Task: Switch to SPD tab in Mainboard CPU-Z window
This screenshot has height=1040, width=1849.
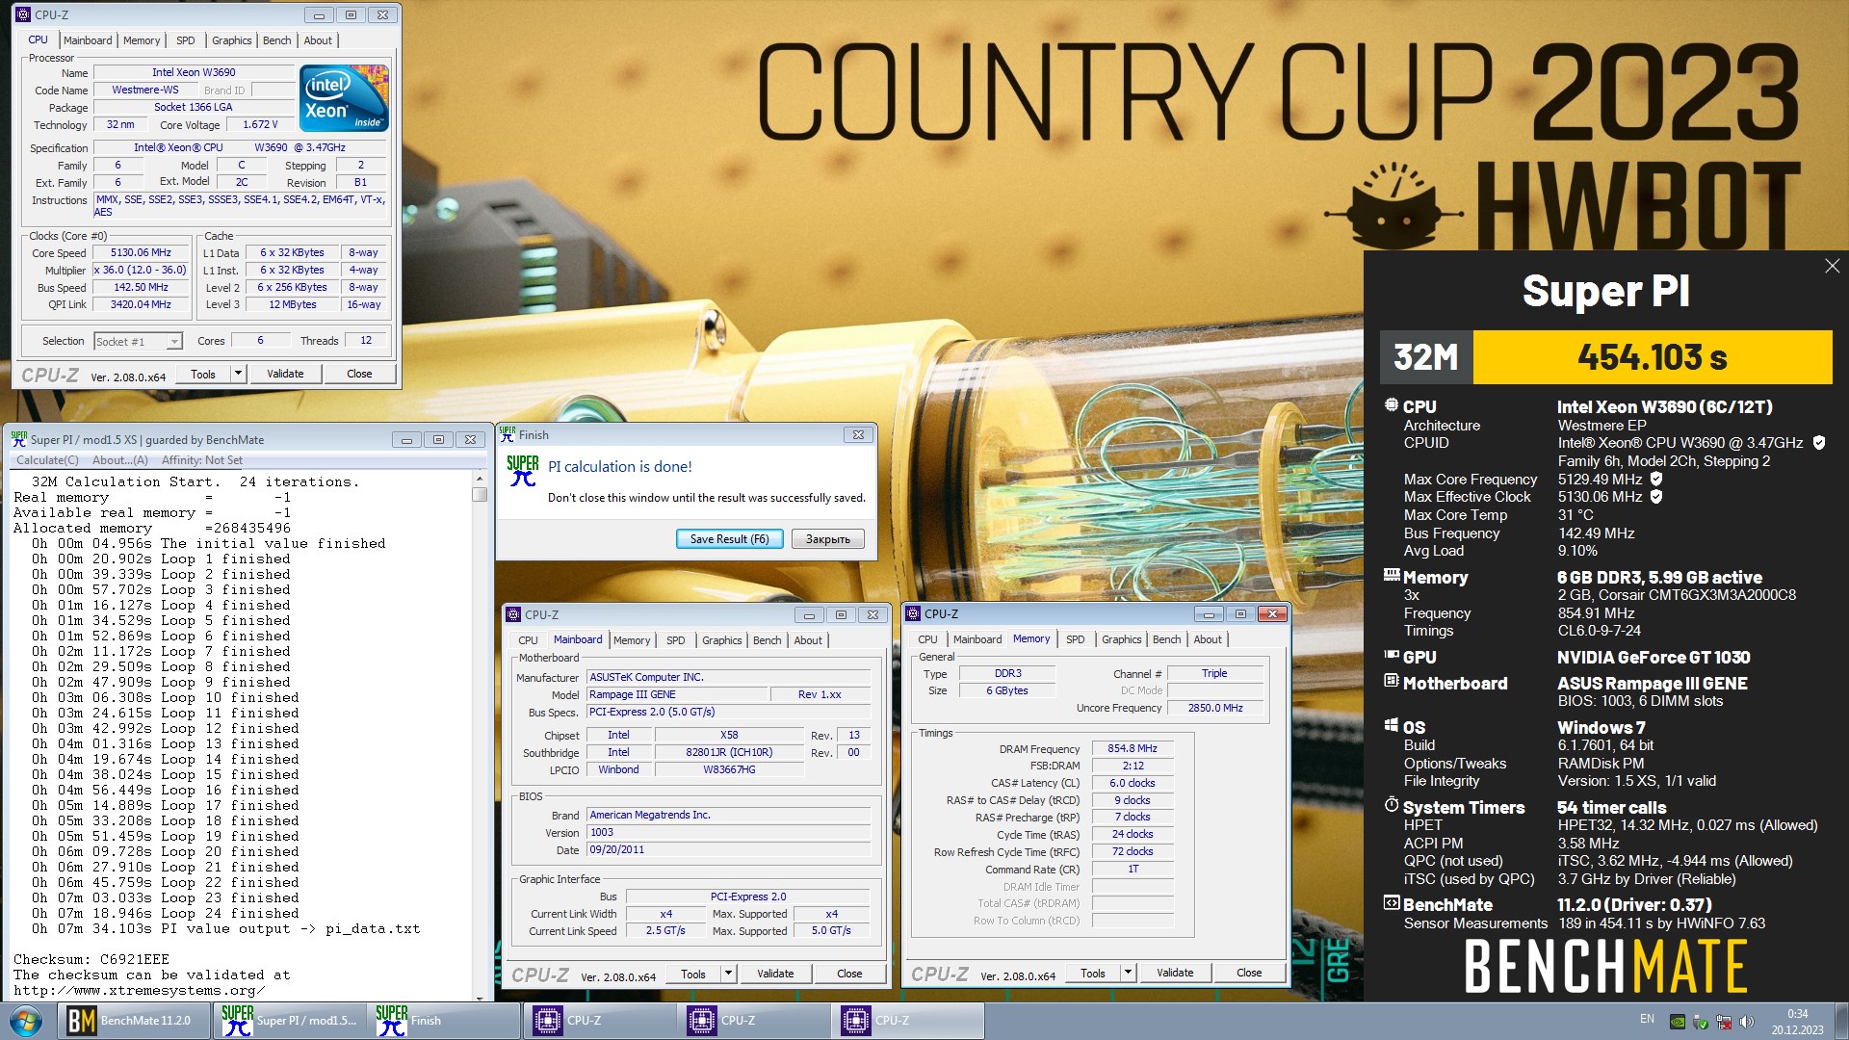Action: point(676,640)
